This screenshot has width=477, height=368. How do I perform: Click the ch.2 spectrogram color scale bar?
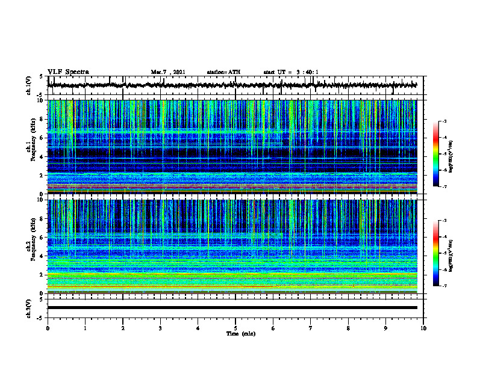[435, 253]
